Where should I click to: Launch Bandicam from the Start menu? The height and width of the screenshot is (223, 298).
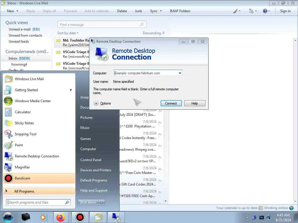[39, 178]
